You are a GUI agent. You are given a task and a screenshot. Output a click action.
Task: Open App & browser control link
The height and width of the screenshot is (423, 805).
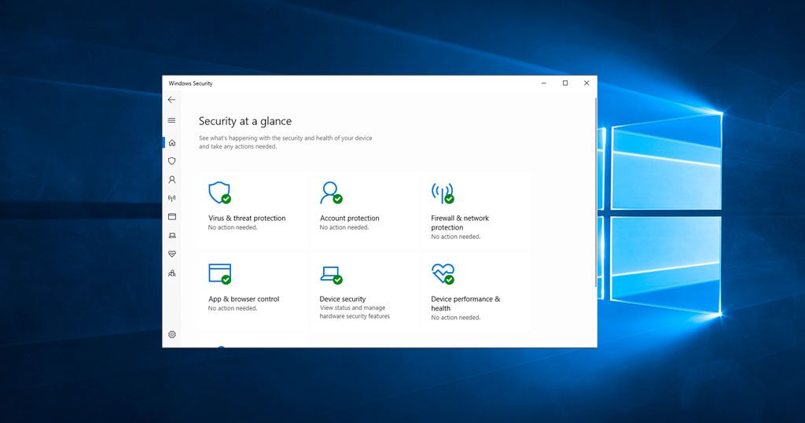coord(244,299)
